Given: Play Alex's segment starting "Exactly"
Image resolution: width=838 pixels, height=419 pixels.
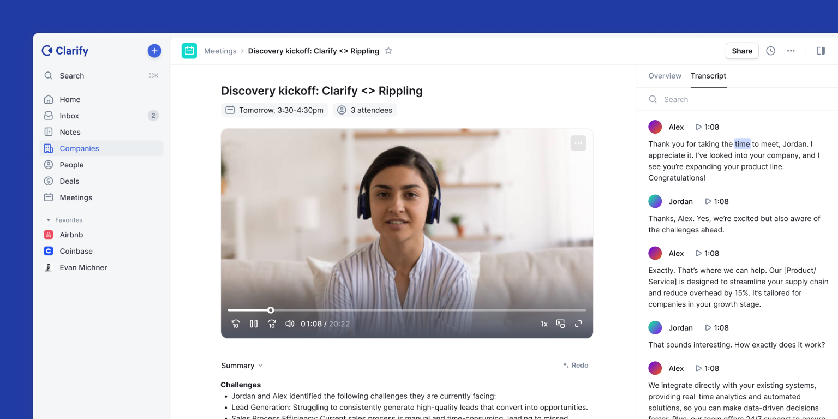Looking at the screenshot, I should click(707, 253).
